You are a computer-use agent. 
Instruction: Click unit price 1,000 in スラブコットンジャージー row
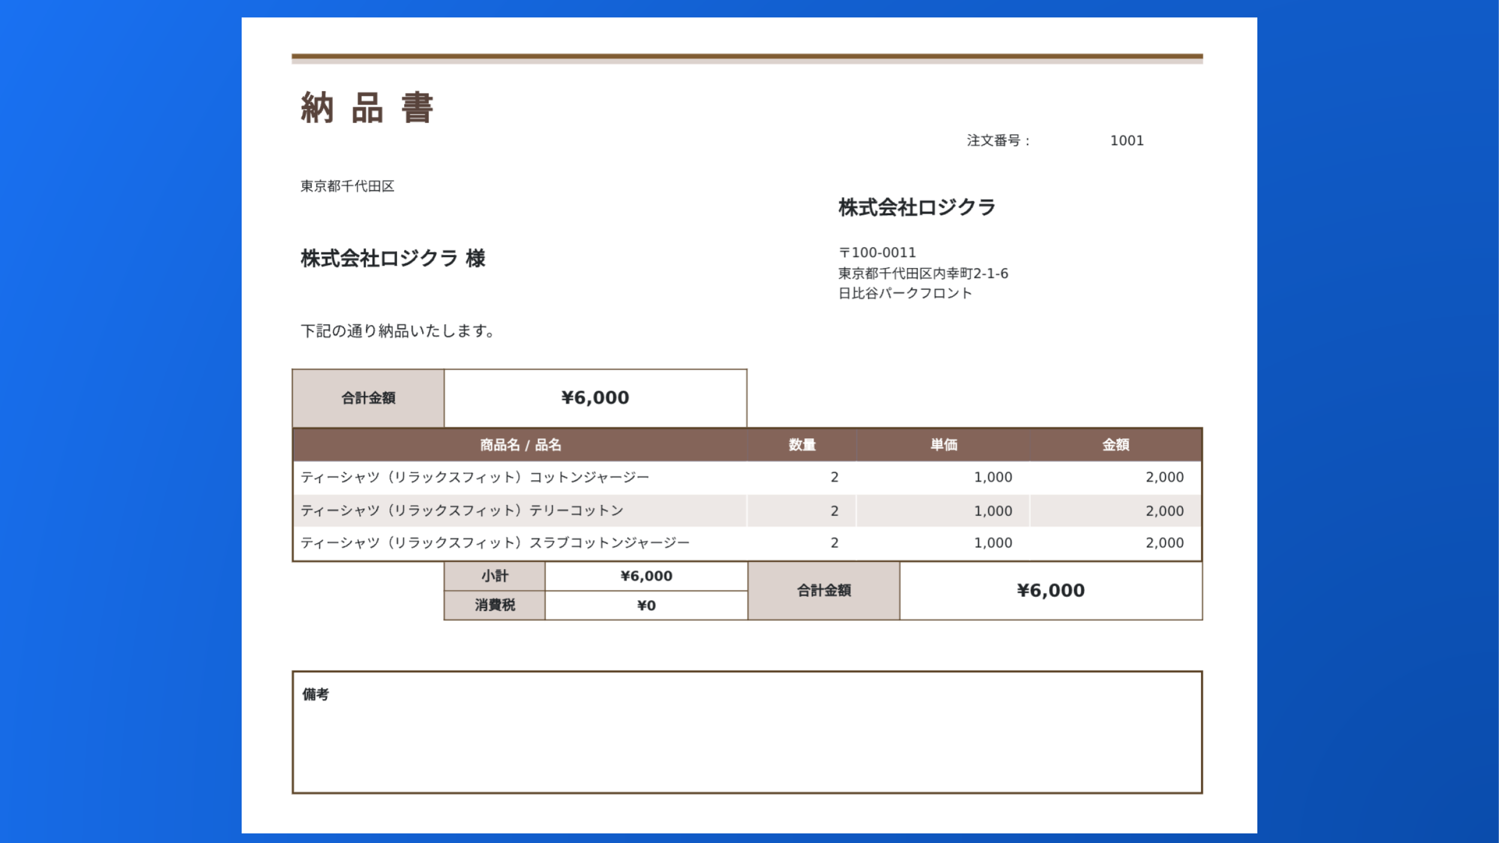[993, 543]
